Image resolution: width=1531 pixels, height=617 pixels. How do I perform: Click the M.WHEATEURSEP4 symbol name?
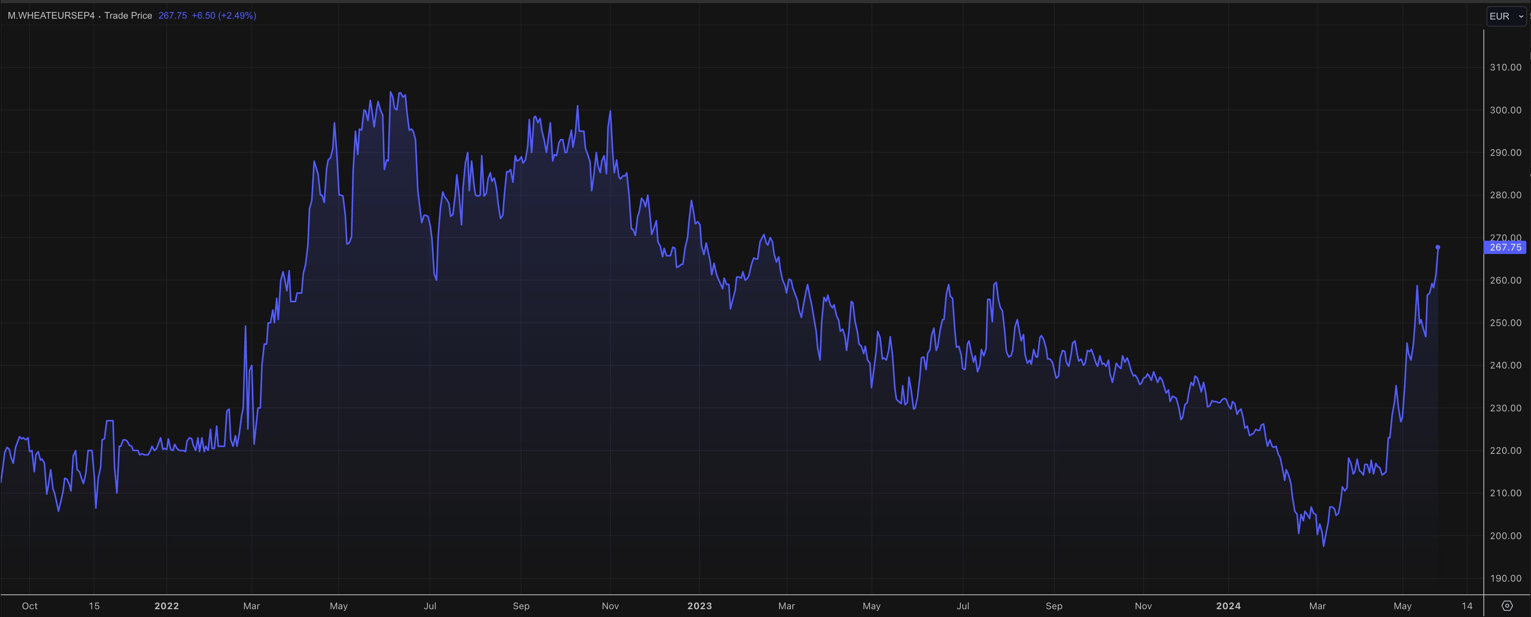coord(51,16)
